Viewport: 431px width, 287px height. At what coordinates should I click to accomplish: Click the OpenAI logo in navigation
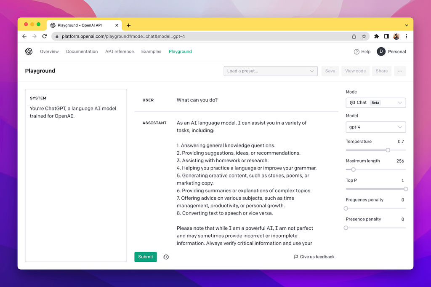(x=29, y=51)
